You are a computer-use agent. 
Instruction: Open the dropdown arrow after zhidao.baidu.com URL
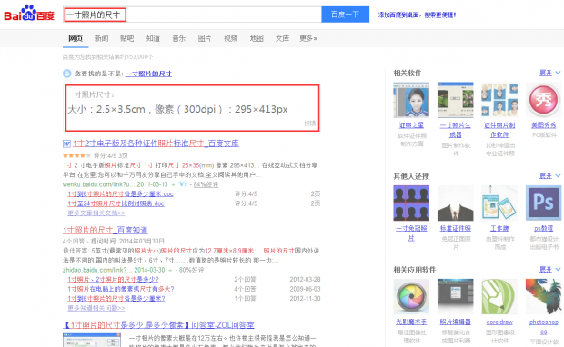pos(170,270)
